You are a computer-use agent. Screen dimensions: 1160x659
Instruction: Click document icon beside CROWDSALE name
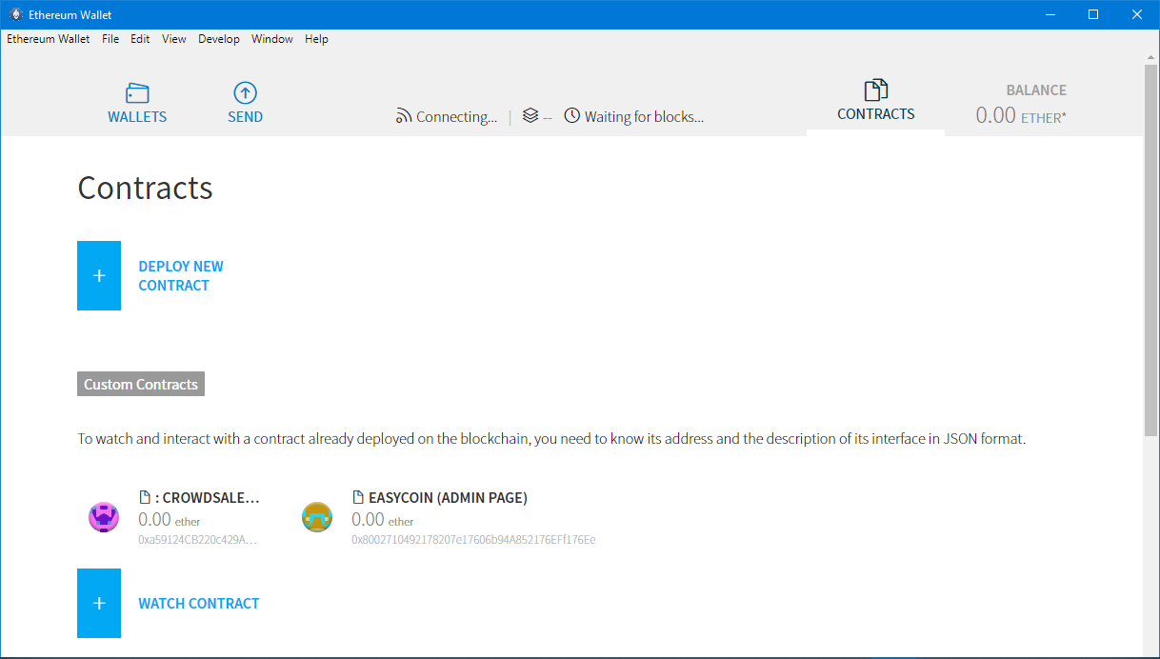[145, 497]
